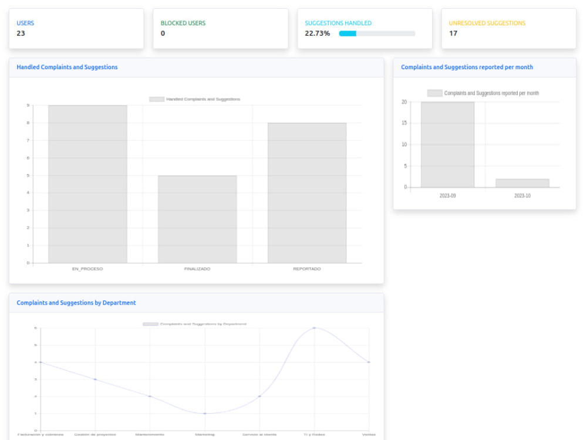Click the REPORTADO axis label

tap(307, 269)
